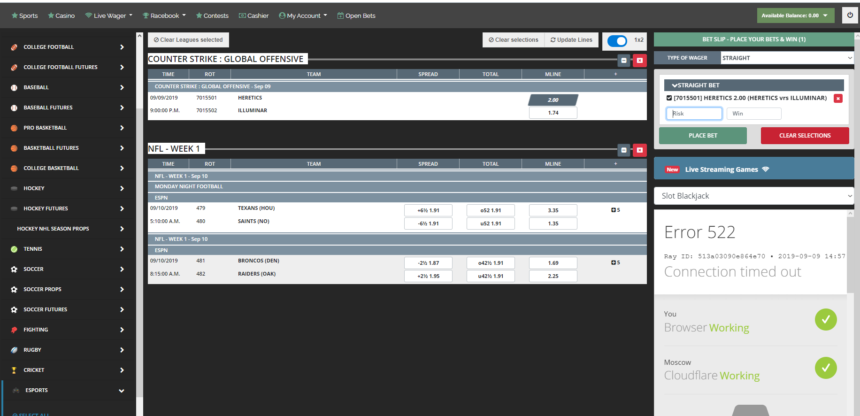Screen dimensions: 860x416
Task: Expand the Hockey NHL Season Props chevron
Action: click(x=122, y=229)
